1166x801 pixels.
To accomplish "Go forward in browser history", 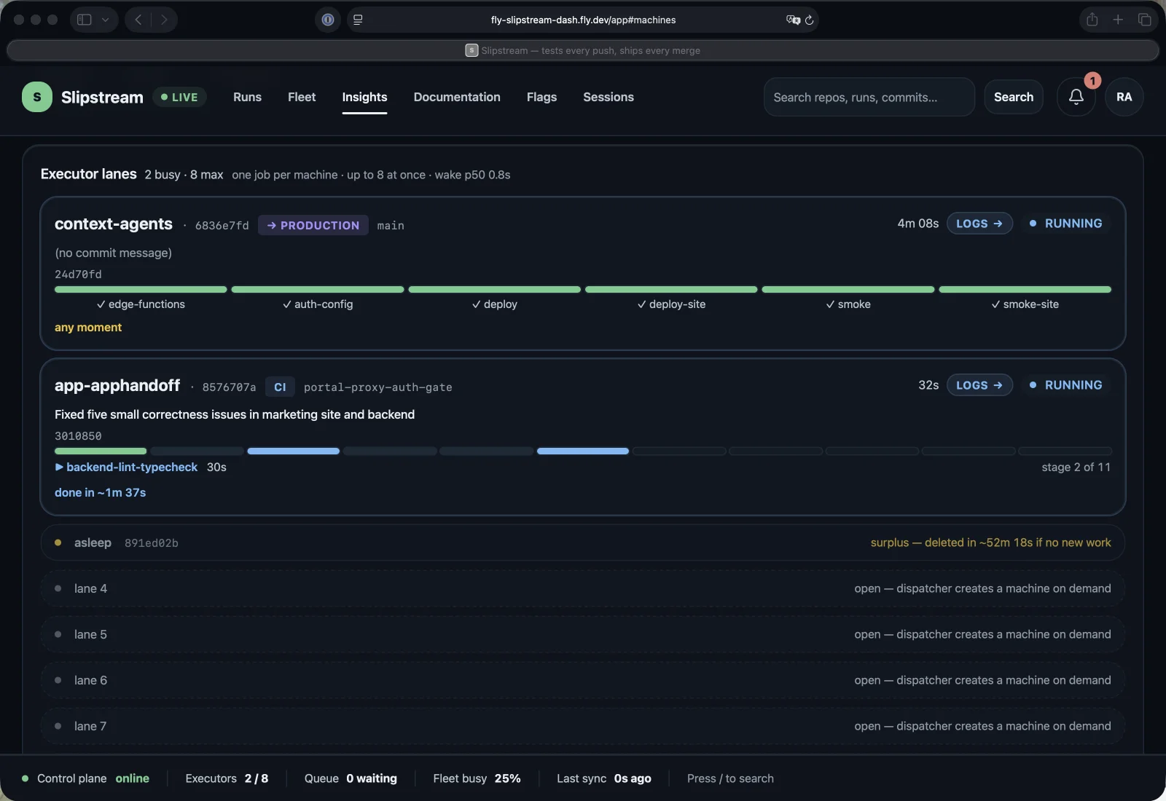I will click(164, 20).
